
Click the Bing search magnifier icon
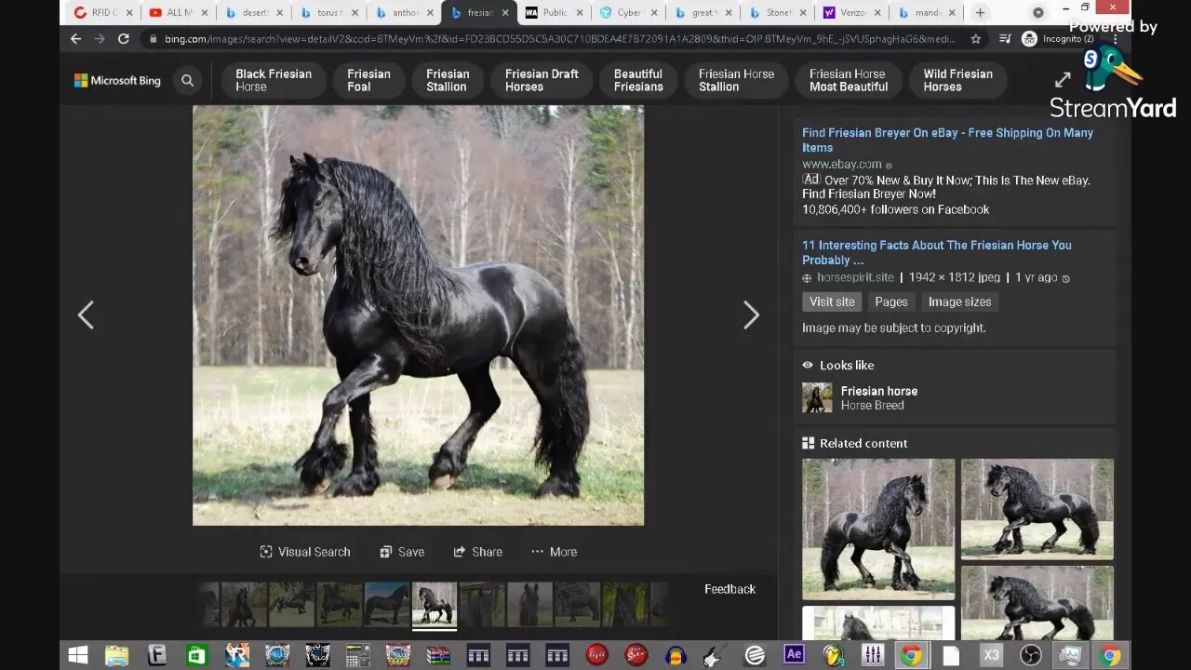pyautogui.click(x=187, y=81)
